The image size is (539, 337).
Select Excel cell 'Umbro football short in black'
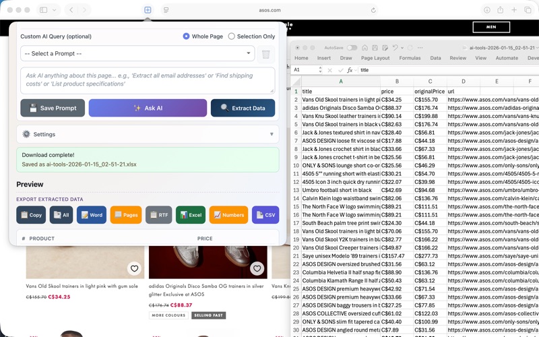pyautogui.click(x=341, y=190)
